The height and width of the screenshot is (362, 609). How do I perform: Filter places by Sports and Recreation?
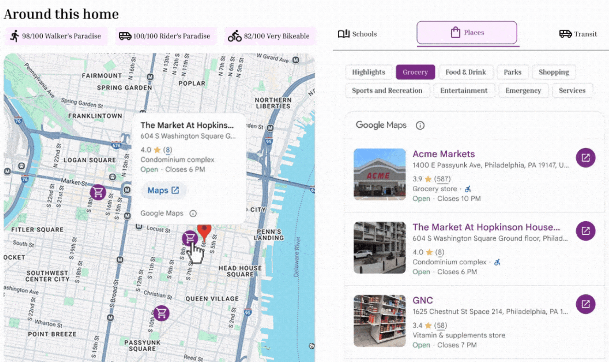[x=387, y=90]
